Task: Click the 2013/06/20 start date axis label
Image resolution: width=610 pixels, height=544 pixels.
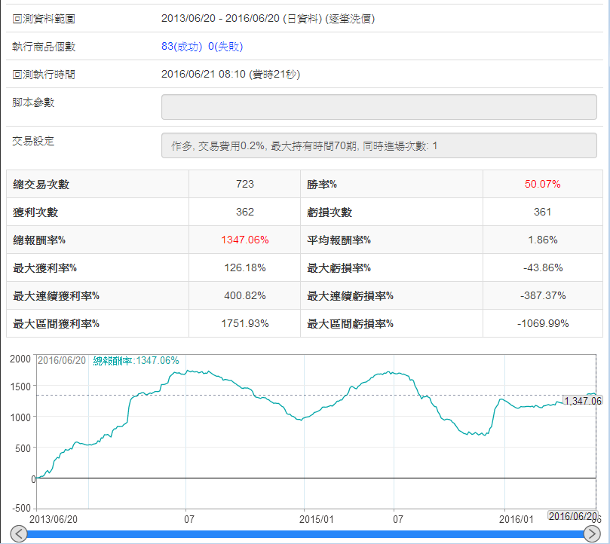Action: pos(53,519)
